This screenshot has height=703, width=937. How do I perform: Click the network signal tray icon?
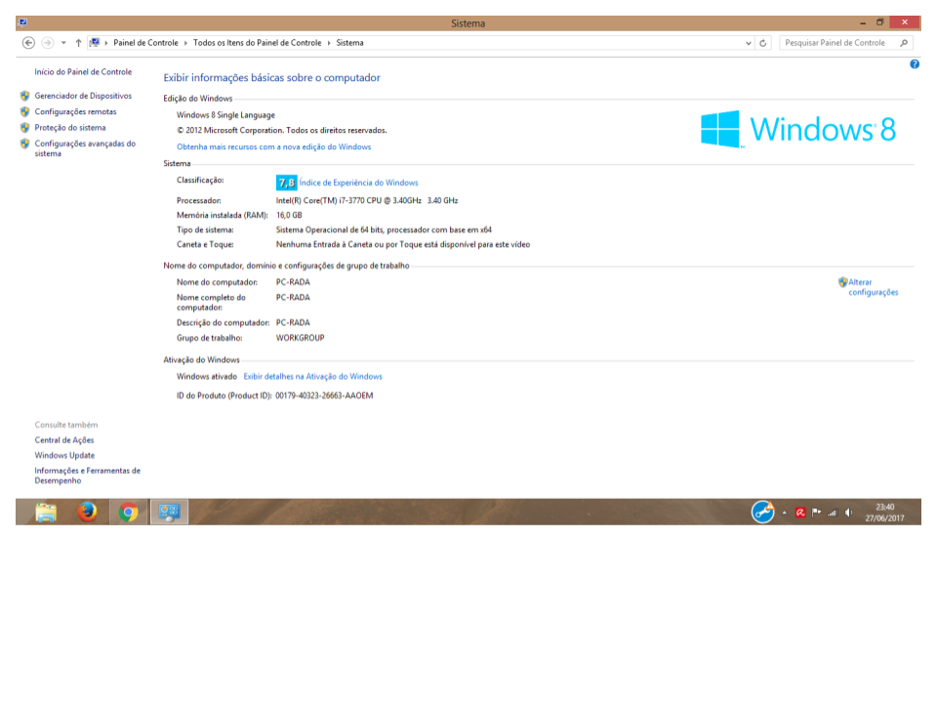(833, 513)
